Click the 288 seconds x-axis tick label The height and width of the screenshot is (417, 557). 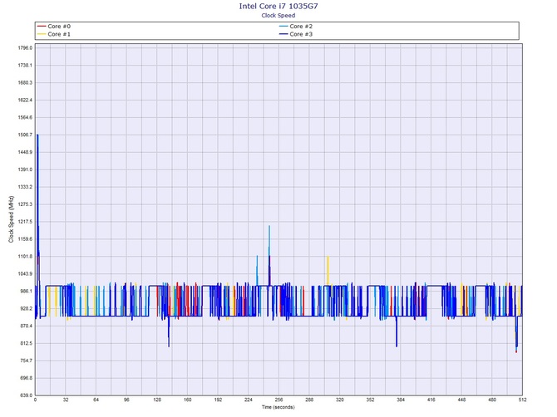[309, 400]
